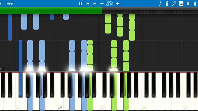Pause the song playback
Screen dimensions: 198x111
click(80, 3)
